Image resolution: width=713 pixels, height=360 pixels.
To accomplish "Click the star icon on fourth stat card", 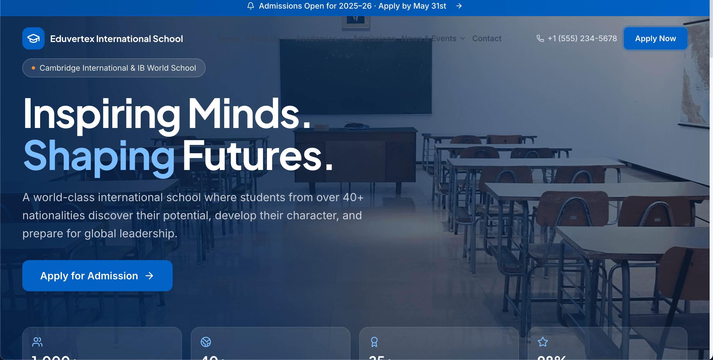I will (543, 342).
